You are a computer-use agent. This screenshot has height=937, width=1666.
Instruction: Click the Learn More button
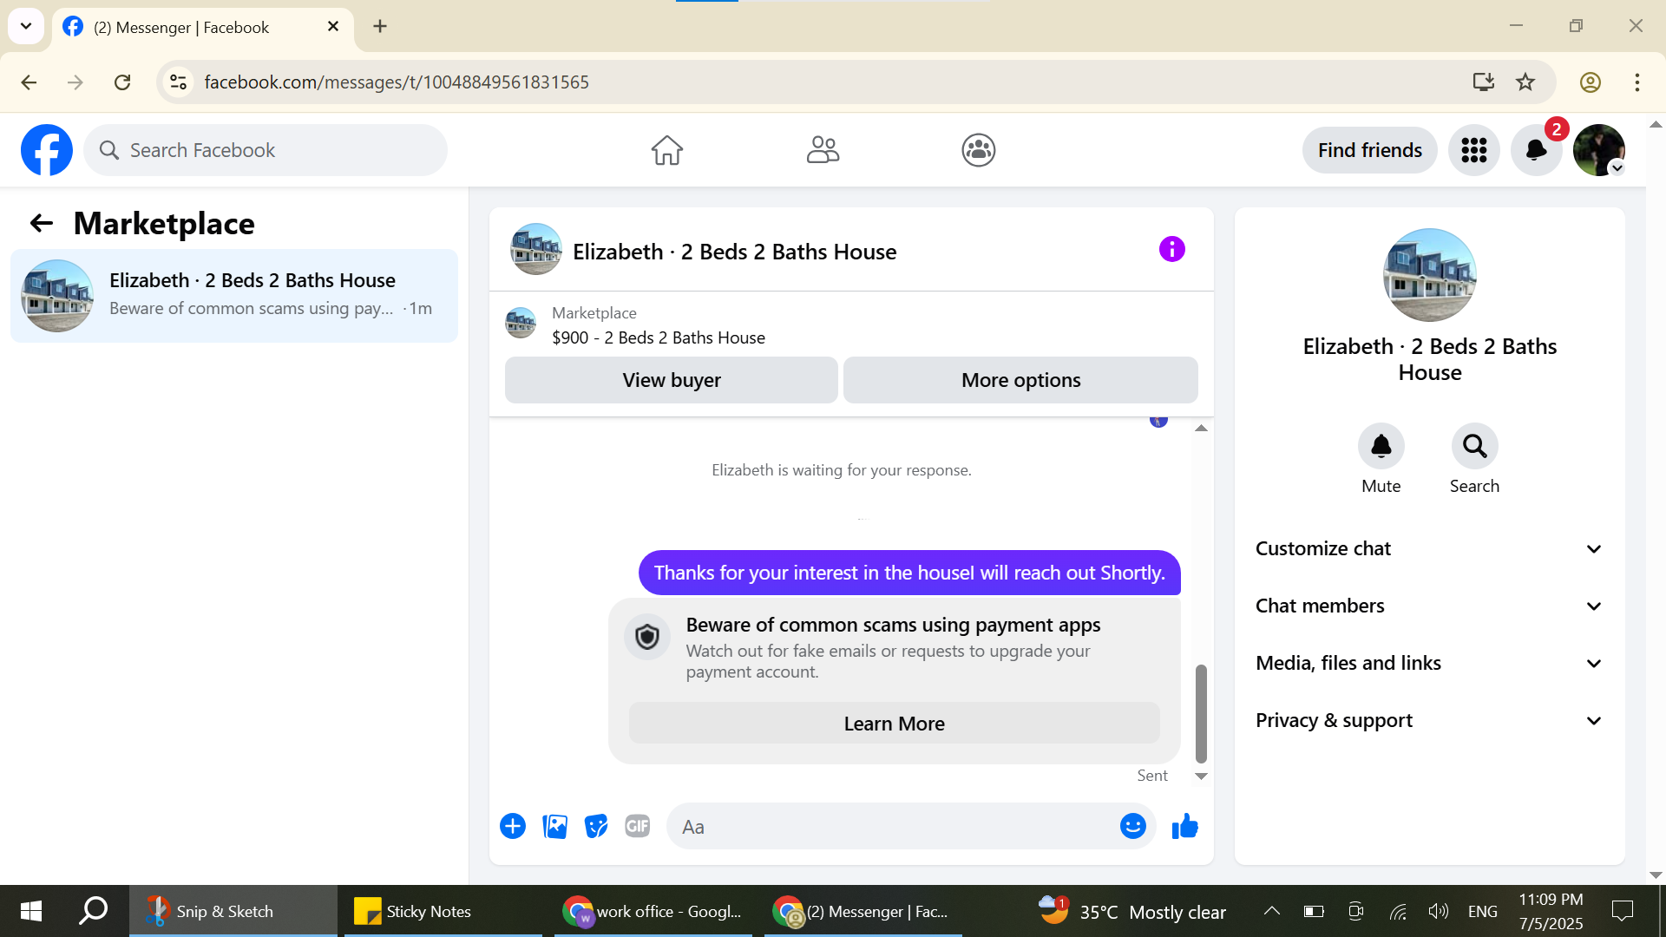(894, 724)
